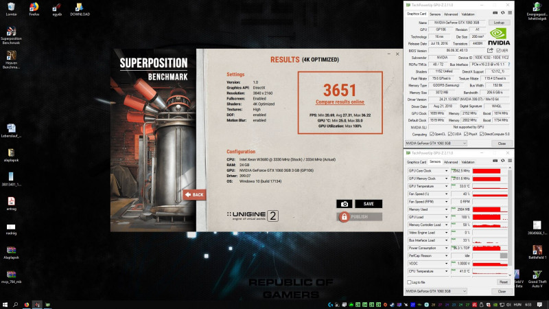The width and height of the screenshot is (549, 309).
Task: Switch to the Validation tab in the upper GPU-Z window
Action: [468, 14]
